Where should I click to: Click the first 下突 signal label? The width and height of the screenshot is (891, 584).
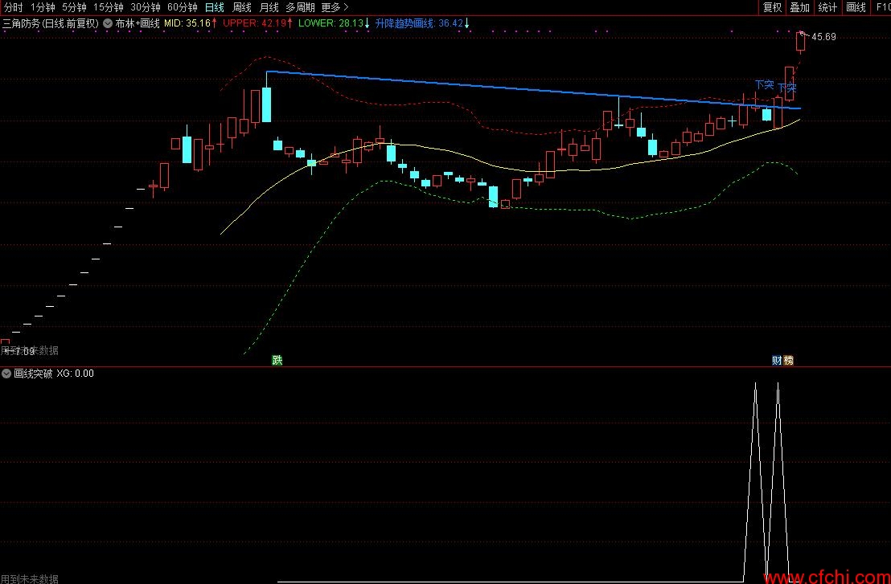[x=764, y=84]
